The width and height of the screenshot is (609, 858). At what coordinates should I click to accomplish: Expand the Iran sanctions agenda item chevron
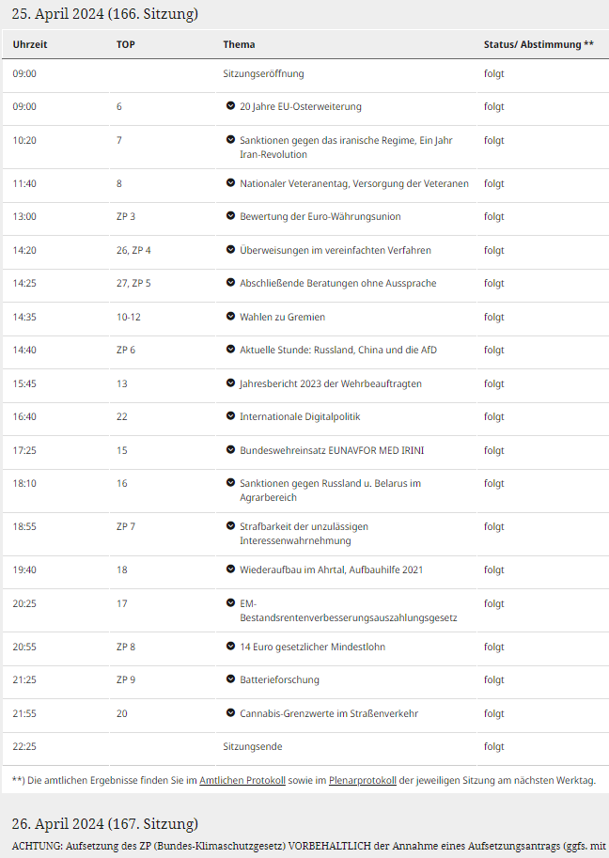(230, 140)
